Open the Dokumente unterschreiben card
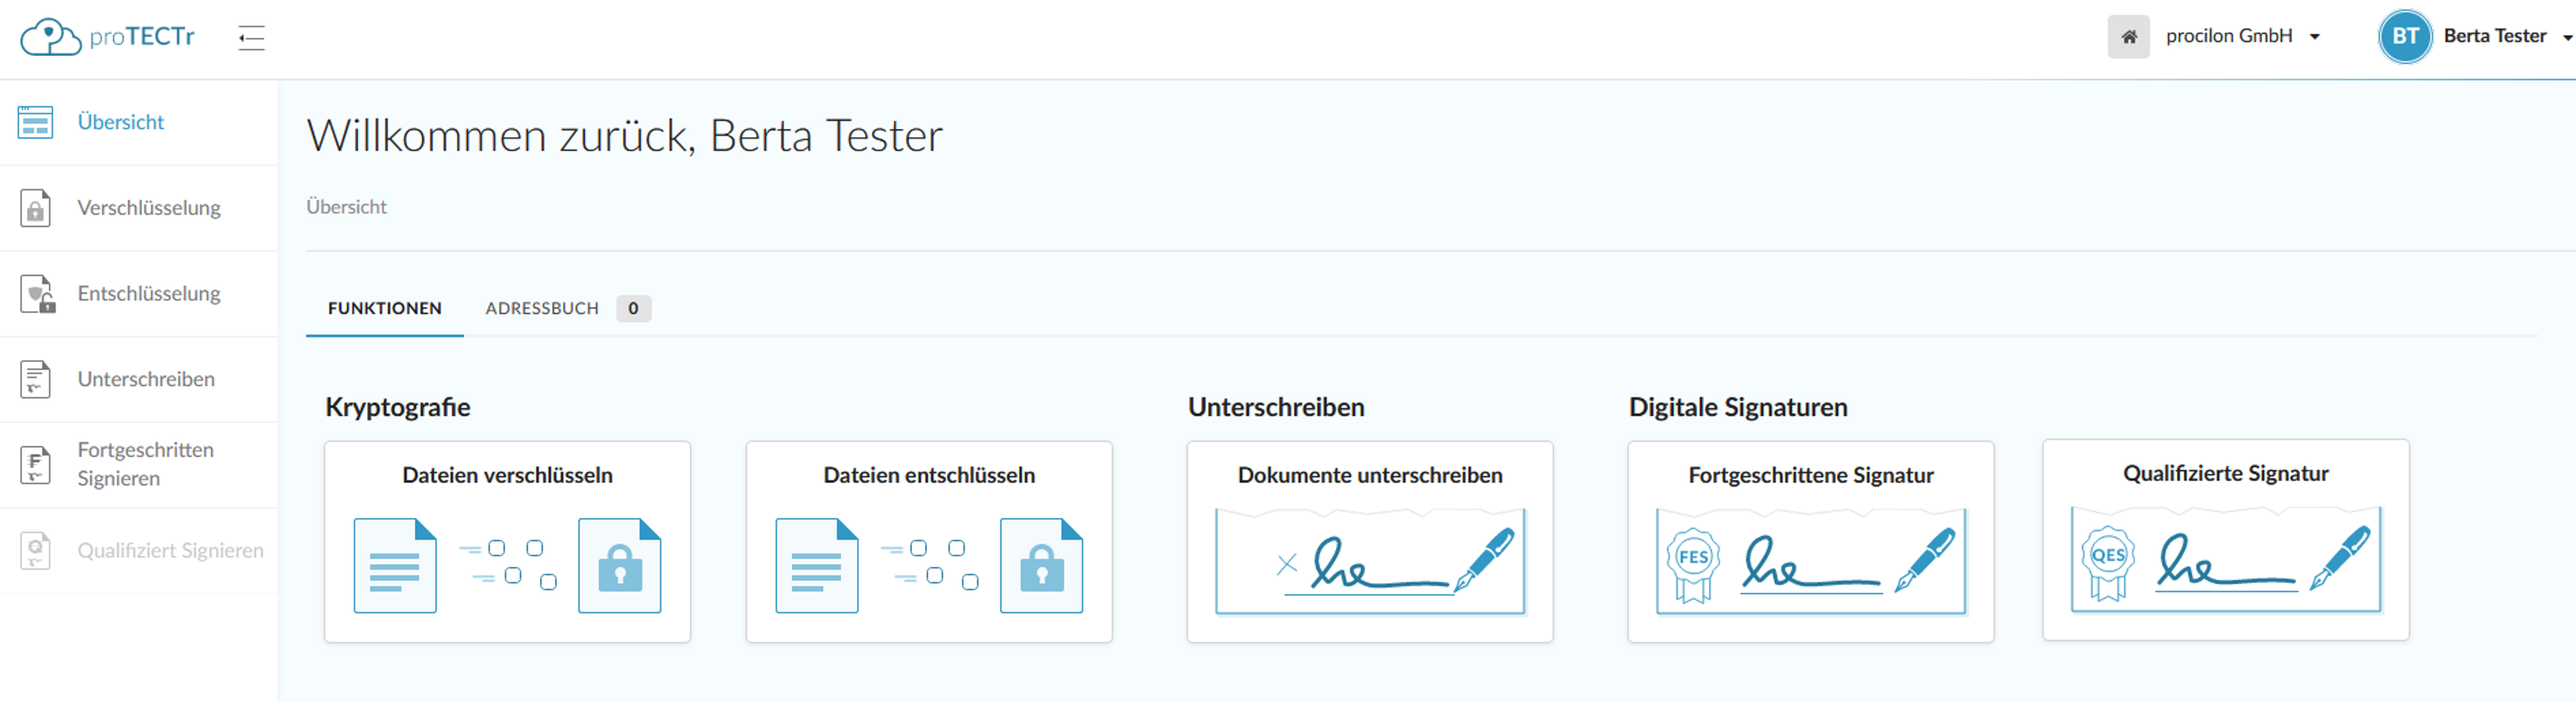 (1369, 541)
